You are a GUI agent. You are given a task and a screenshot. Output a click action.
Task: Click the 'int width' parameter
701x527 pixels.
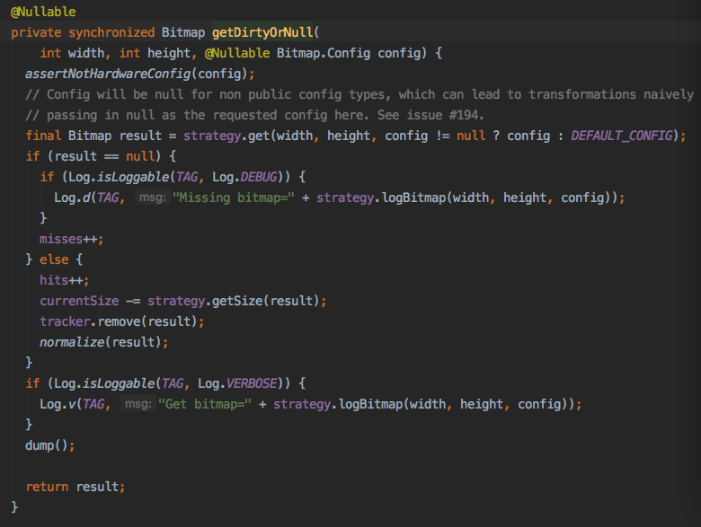coord(72,53)
